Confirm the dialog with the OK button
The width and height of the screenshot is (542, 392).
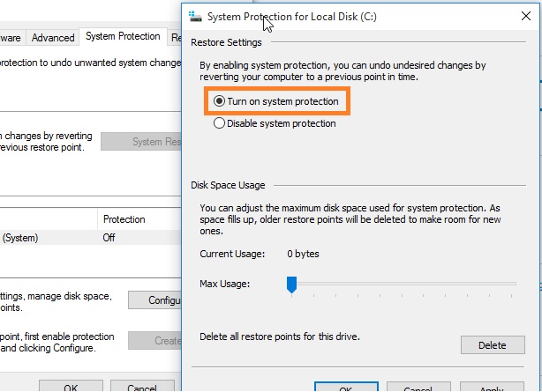click(x=346, y=387)
